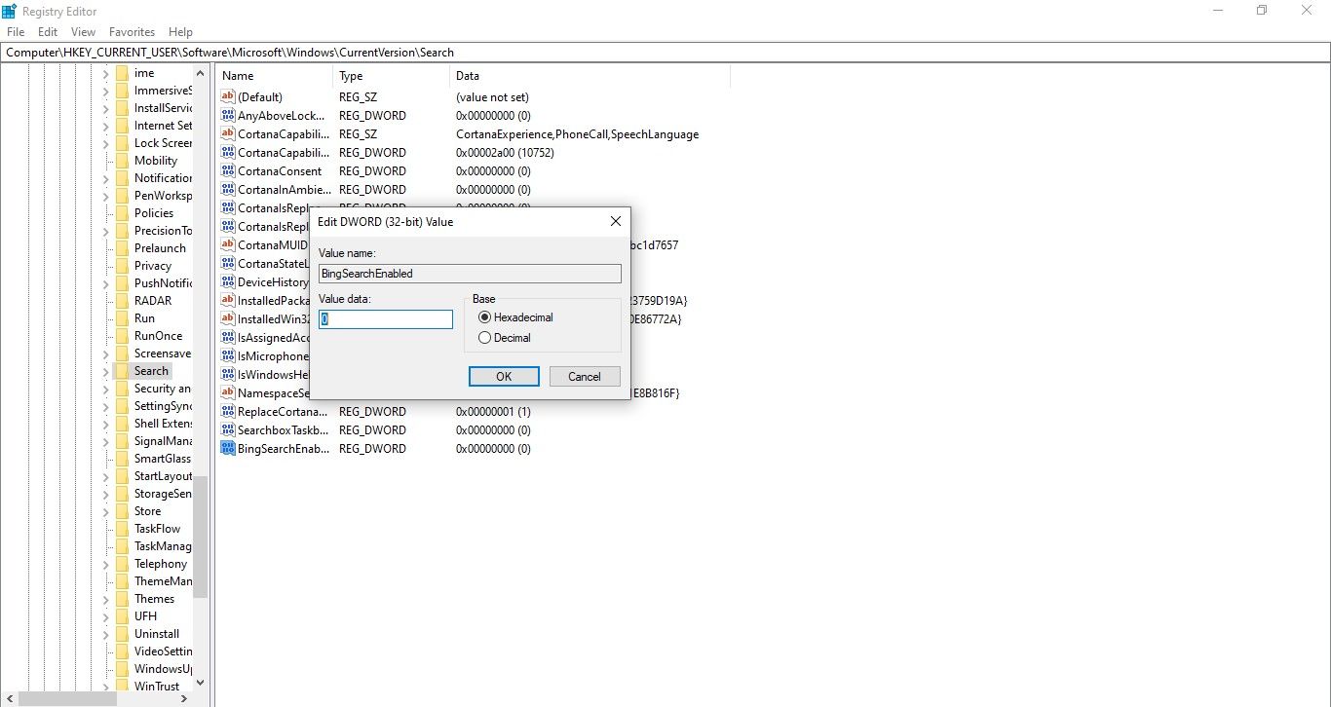The height and width of the screenshot is (707, 1331).
Task: Open the Edit menu
Action: click(48, 32)
